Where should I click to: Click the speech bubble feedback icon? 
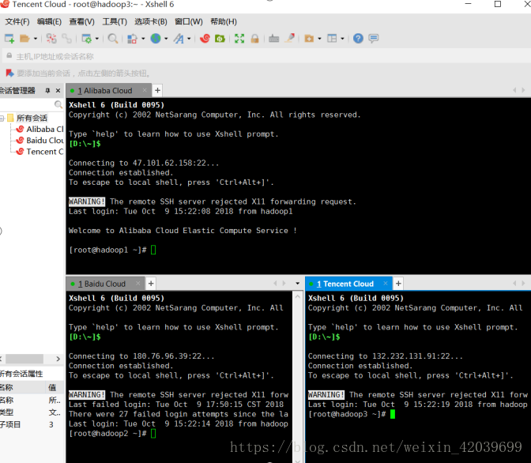(x=374, y=39)
